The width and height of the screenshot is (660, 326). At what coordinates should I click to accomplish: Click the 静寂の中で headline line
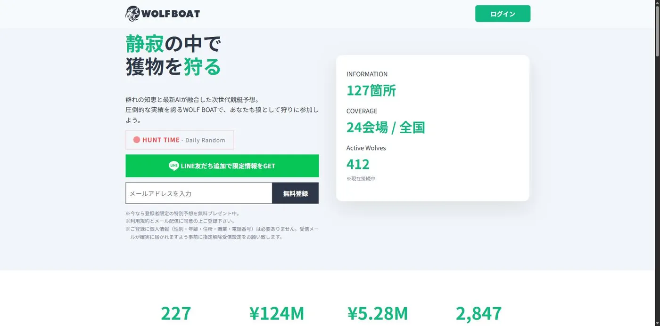[173, 44]
